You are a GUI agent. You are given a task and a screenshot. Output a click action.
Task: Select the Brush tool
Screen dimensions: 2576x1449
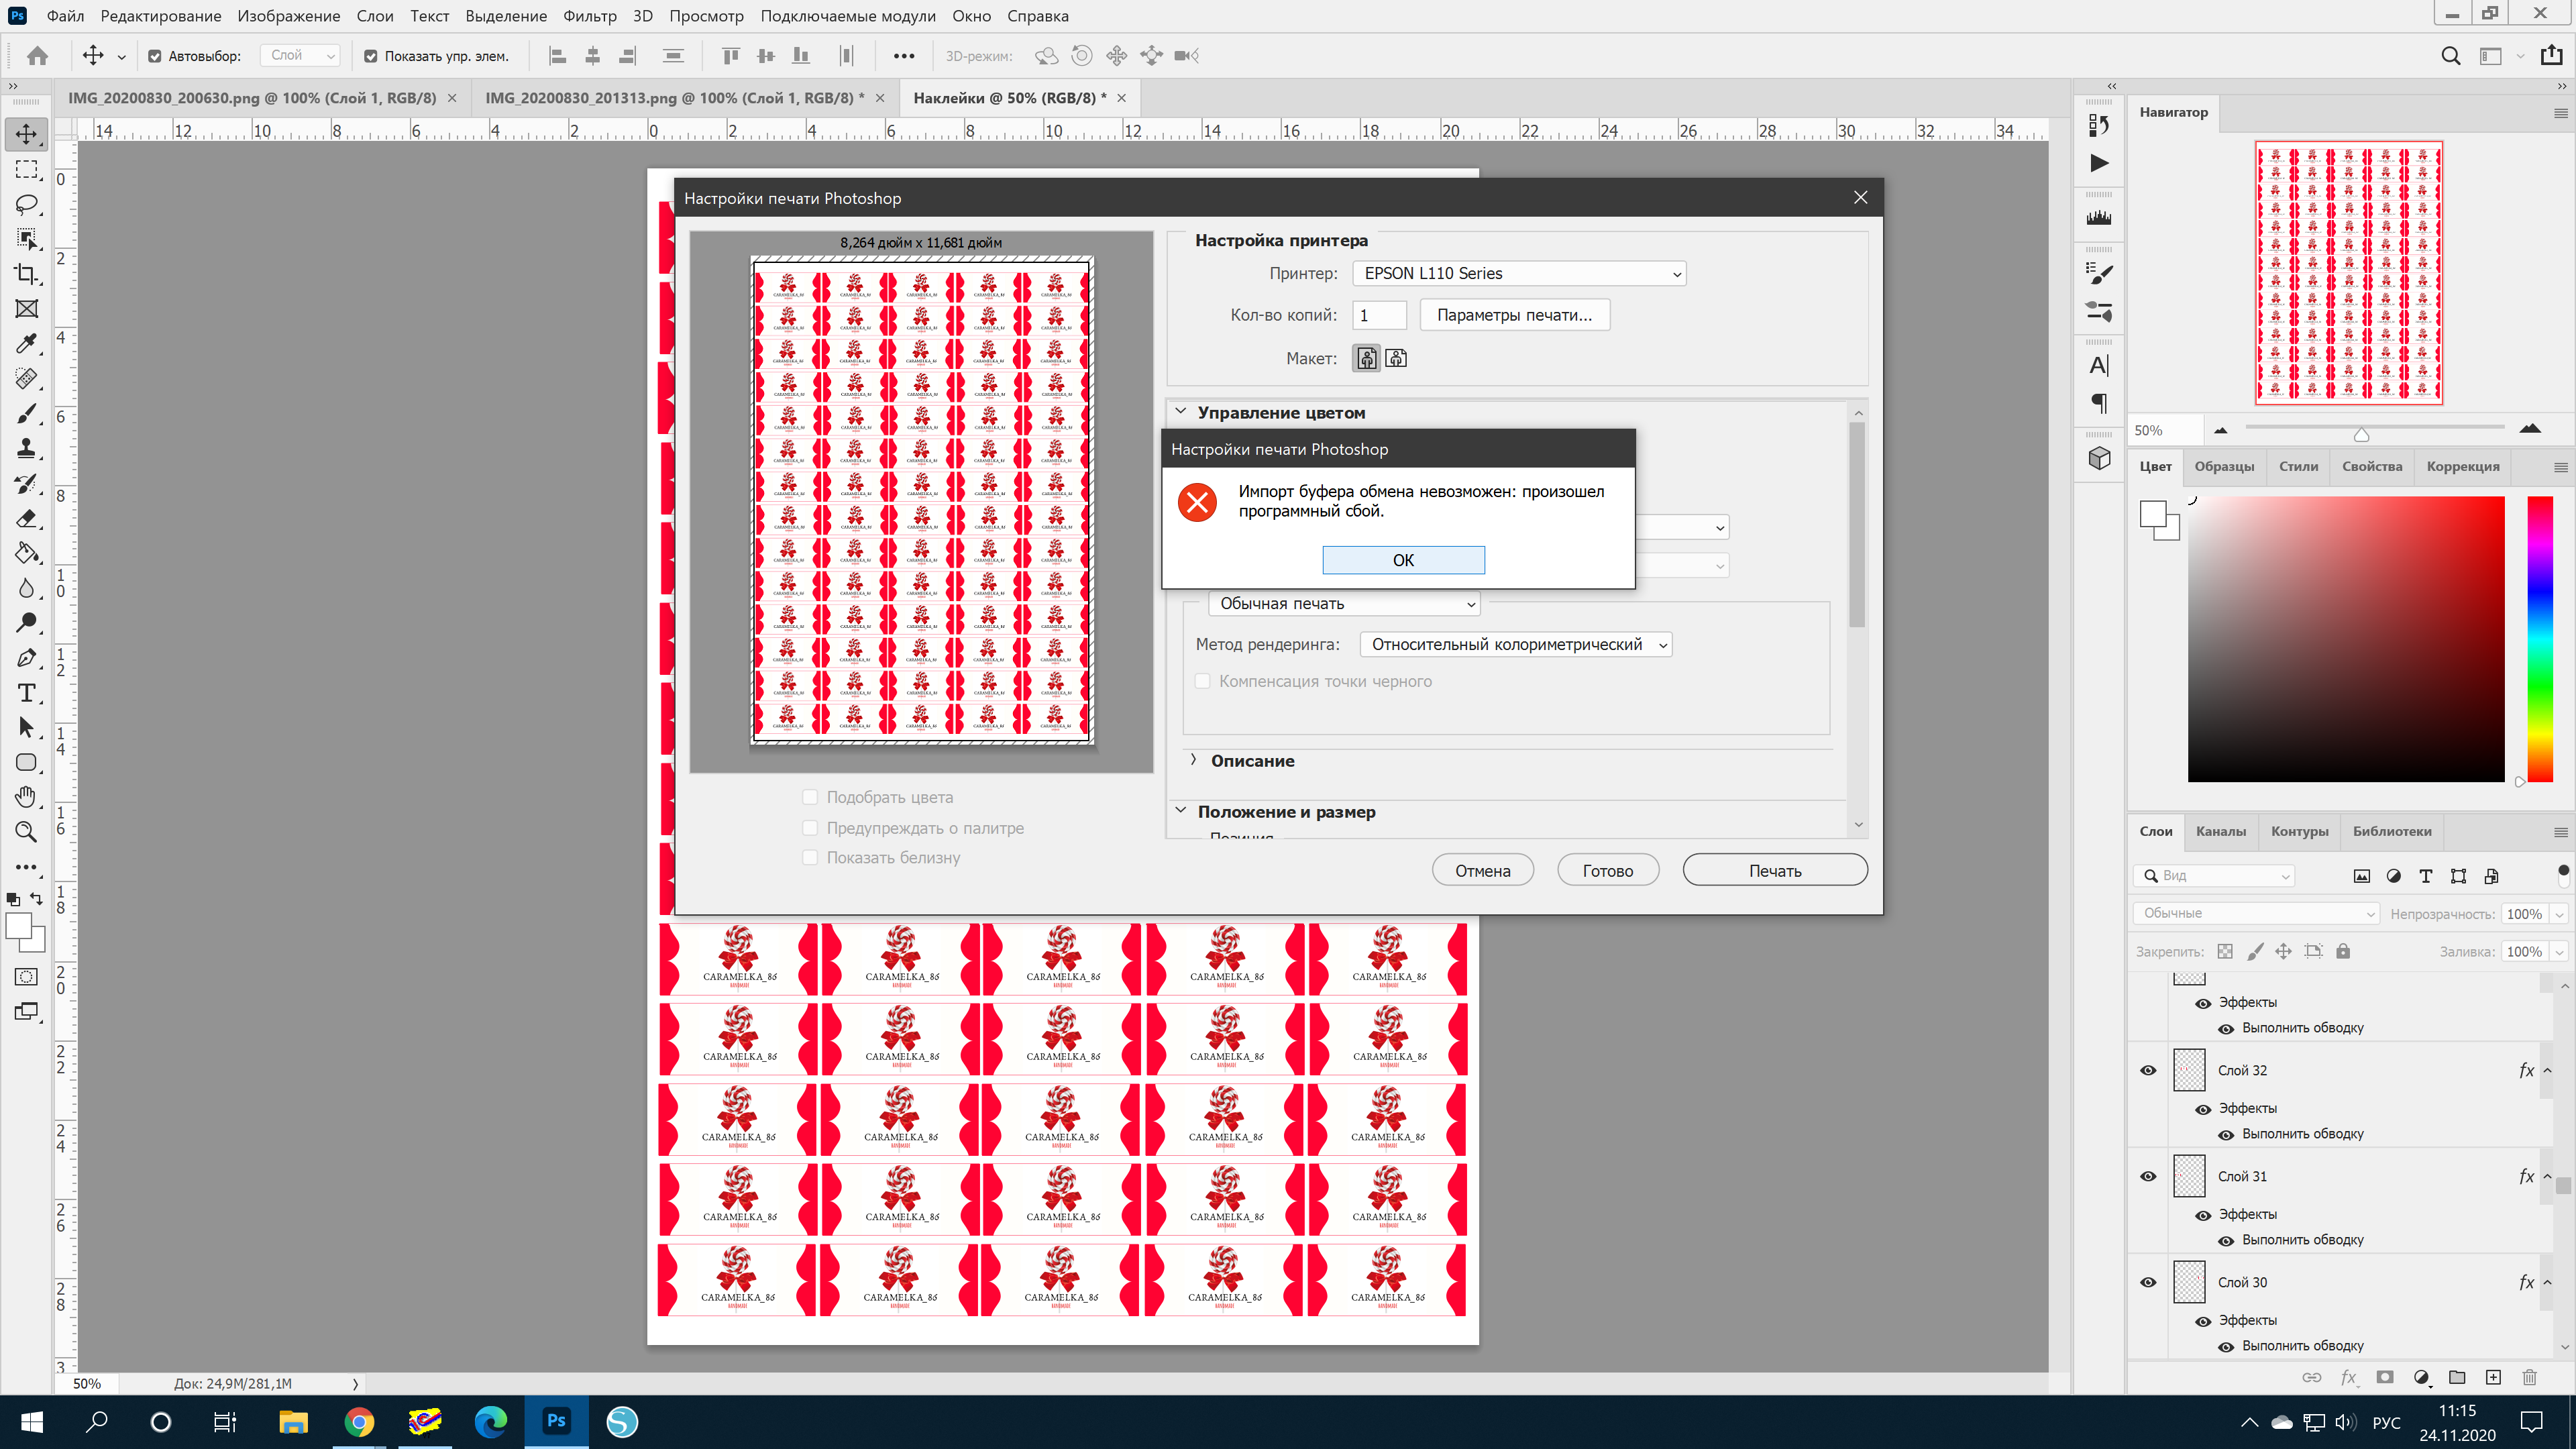(27, 414)
